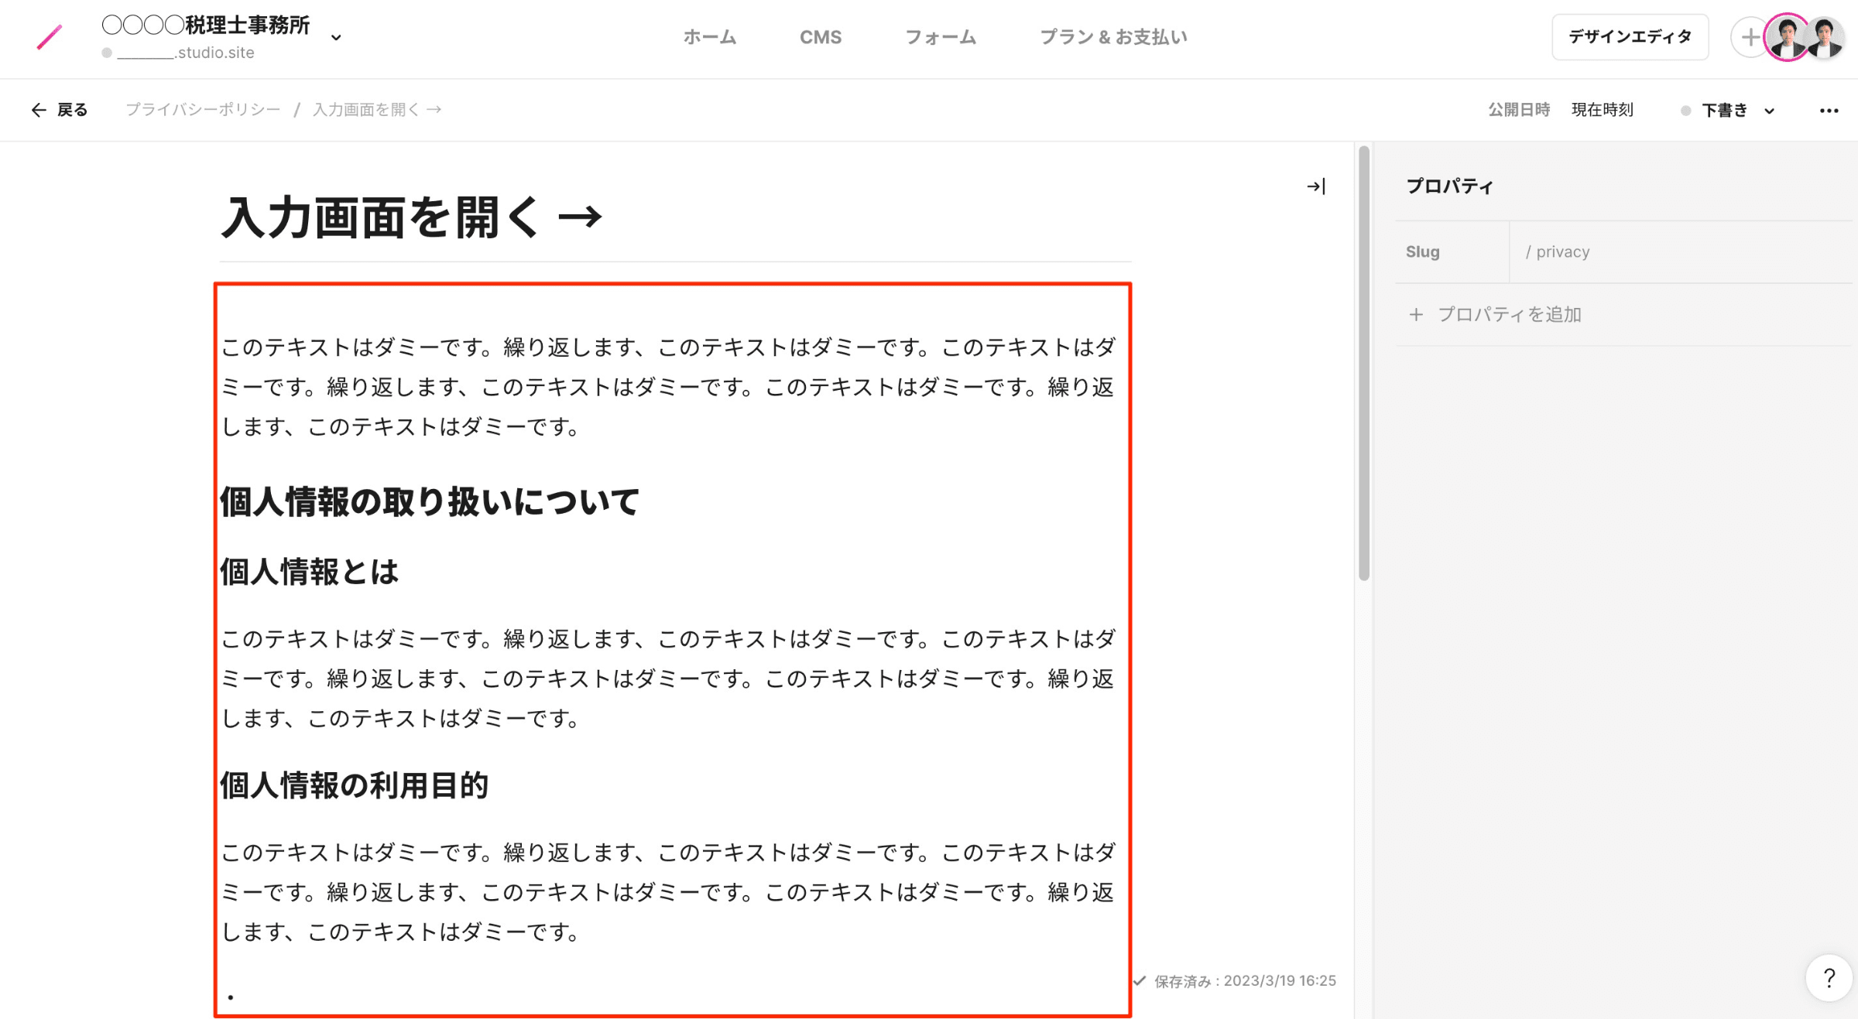This screenshot has width=1858, height=1019.
Task: Open the ホーム tab
Action: coord(709,37)
